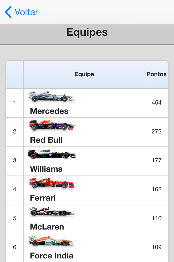The image size is (174, 262).
Task: Click the Equipe column header
Action: pyautogui.click(x=84, y=74)
